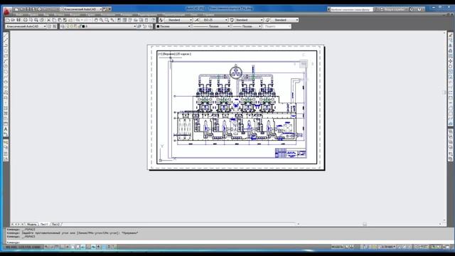Click horizontal scrollbar thumb at bottom
The width and height of the screenshot is (455, 256).
click(365, 224)
